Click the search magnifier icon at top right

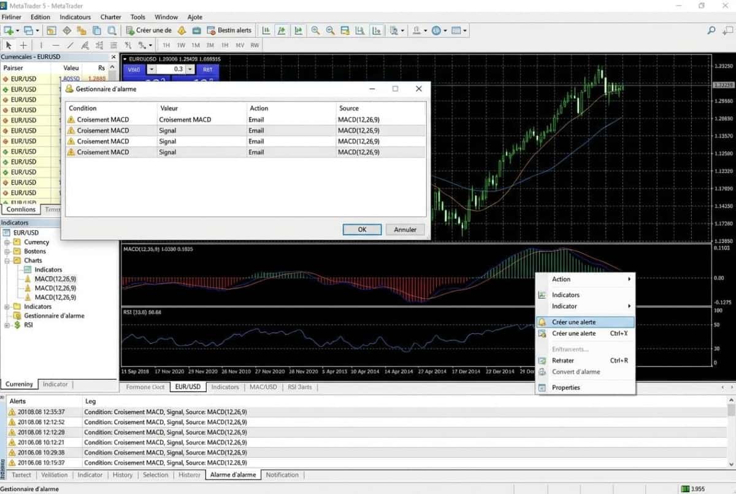click(711, 30)
